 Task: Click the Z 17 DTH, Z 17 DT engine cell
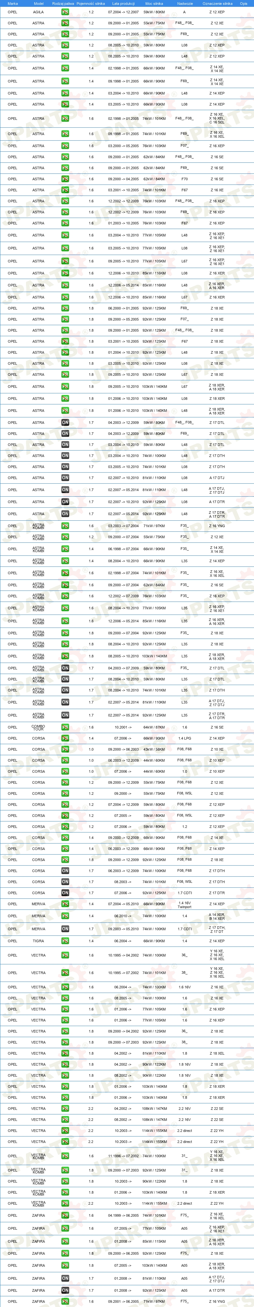pos(217,929)
